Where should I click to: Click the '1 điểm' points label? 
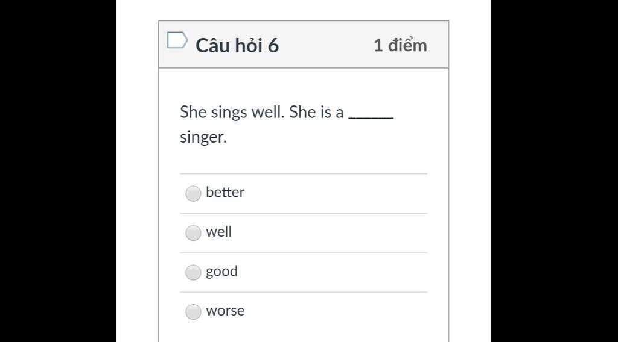pos(400,45)
